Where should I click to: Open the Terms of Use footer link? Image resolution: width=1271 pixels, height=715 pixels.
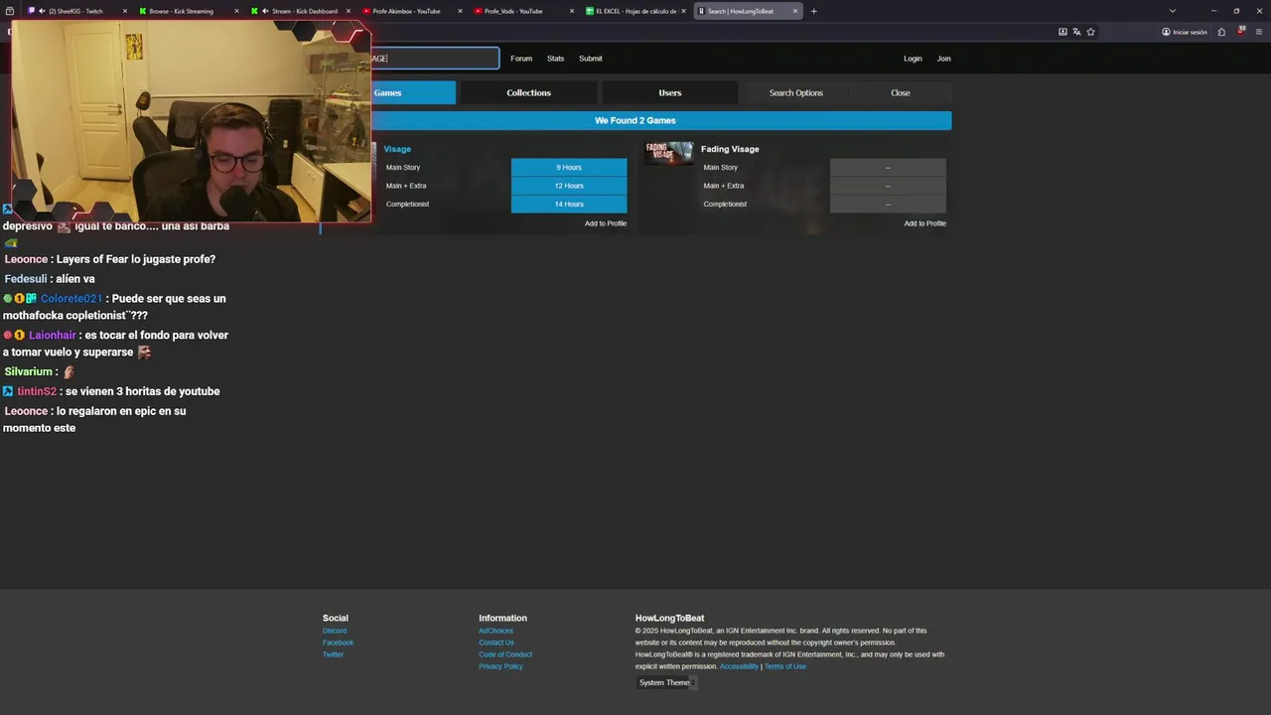(784, 666)
